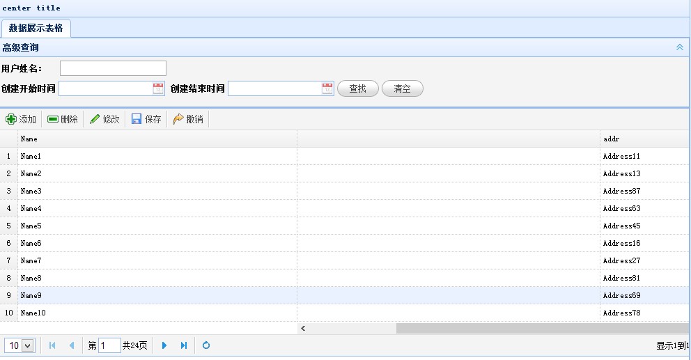691x360 pixels.
Task: Select the row with Name8
Action: point(345,278)
